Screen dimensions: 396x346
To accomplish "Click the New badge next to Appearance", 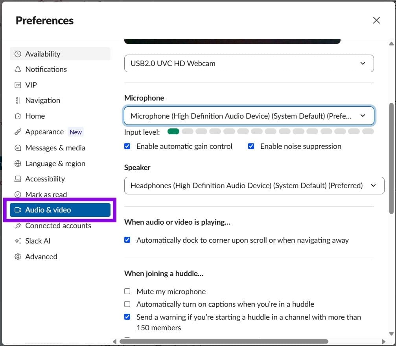I will pyautogui.click(x=76, y=132).
